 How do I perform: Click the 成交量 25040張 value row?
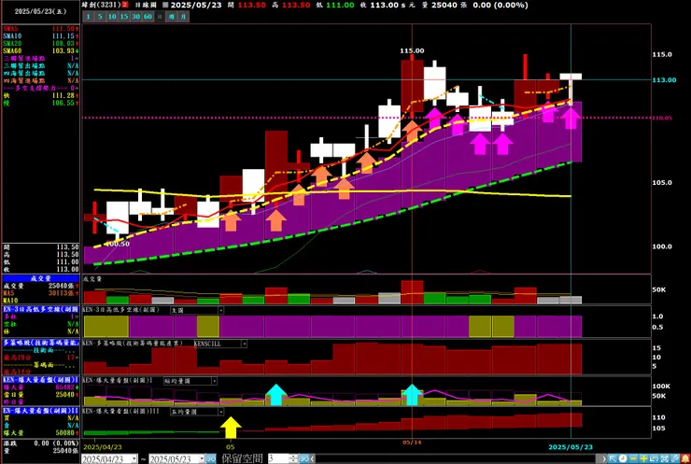pyautogui.click(x=40, y=286)
